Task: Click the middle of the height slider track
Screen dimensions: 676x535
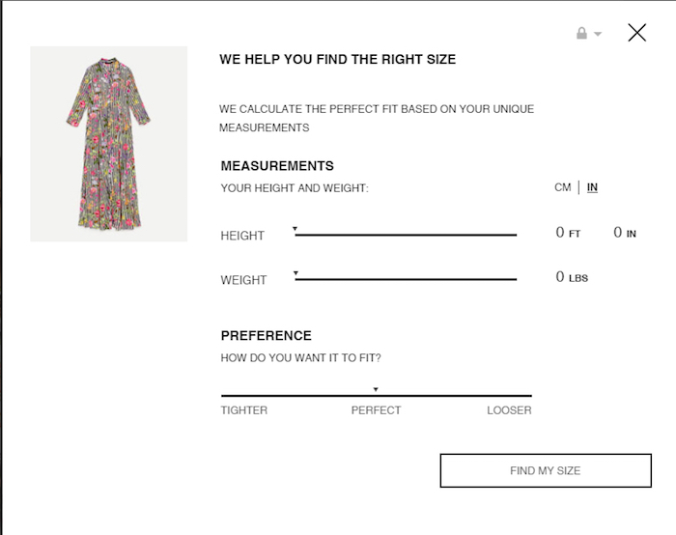Action: coord(406,235)
